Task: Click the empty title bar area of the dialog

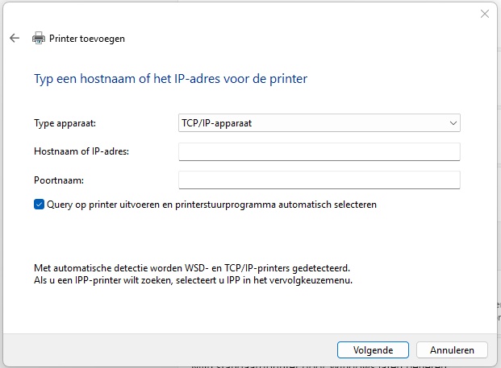Action: click(x=242, y=14)
